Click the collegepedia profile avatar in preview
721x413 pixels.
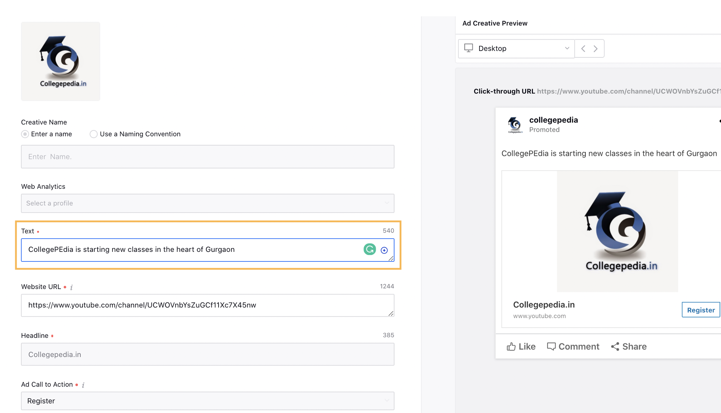[515, 125]
